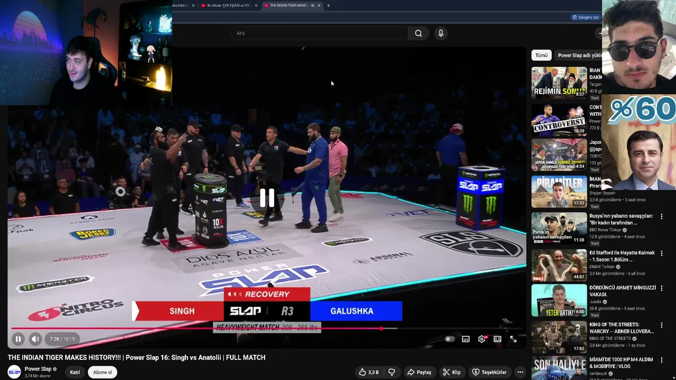The image size is (676, 380).
Task: Toggle the autoplay switch in the player
Action: pos(449,339)
